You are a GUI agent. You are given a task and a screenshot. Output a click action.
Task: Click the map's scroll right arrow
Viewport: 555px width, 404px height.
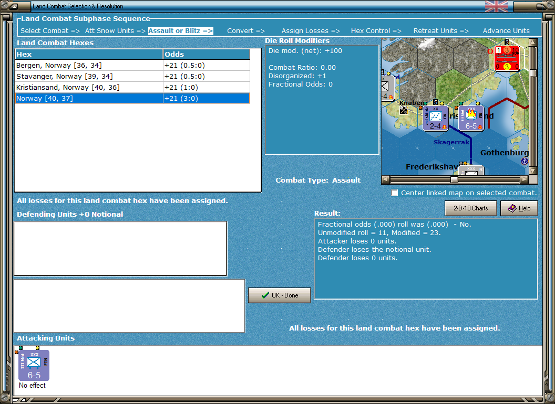click(x=524, y=179)
